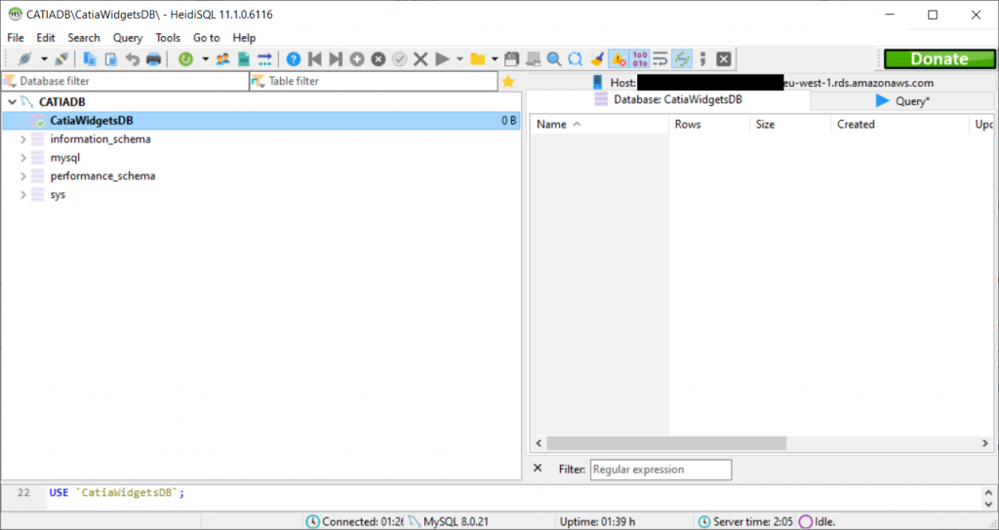Open the Tools menu

point(168,38)
